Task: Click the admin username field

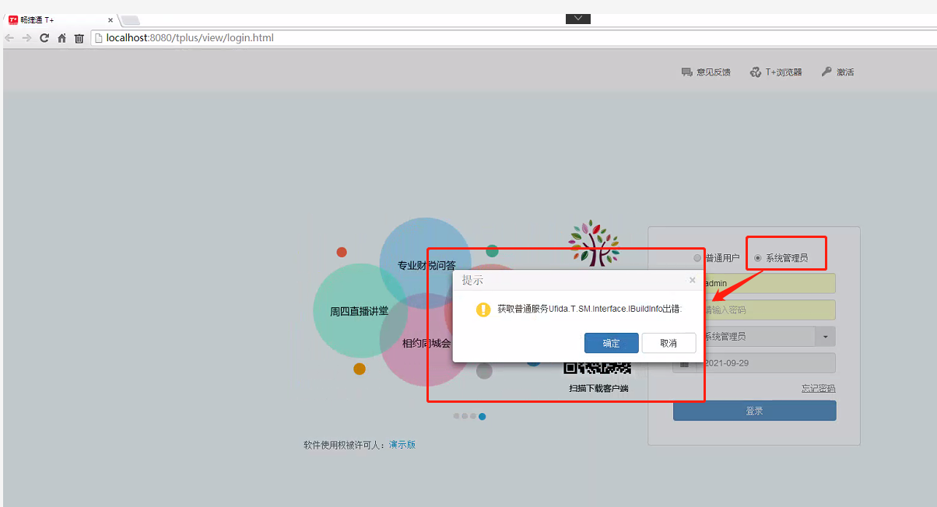Action: [x=754, y=283]
